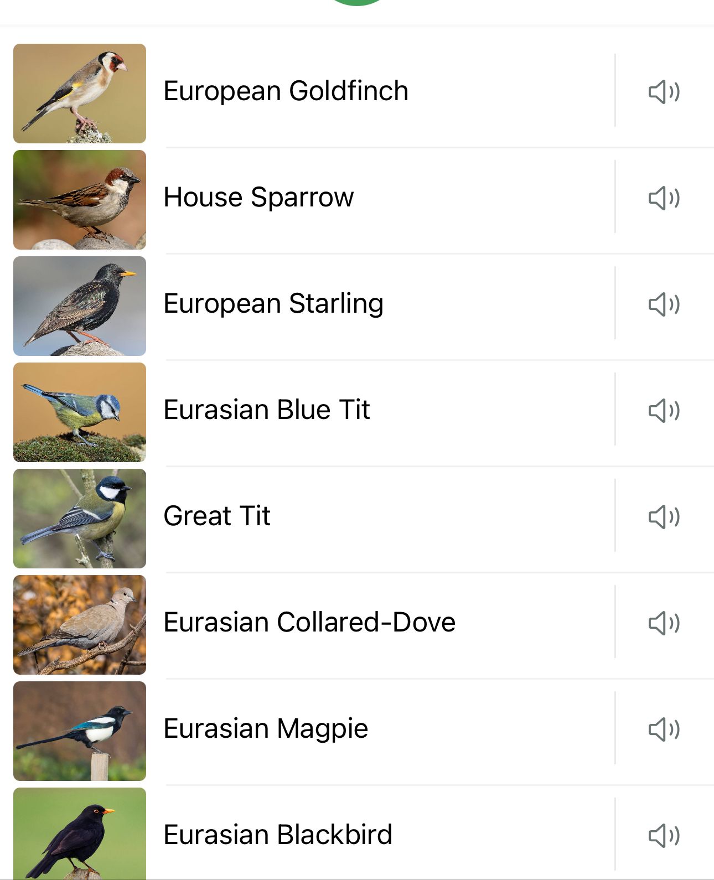Open the Great Tit entry name
Image resolution: width=714 pixels, height=880 pixels.
(217, 516)
